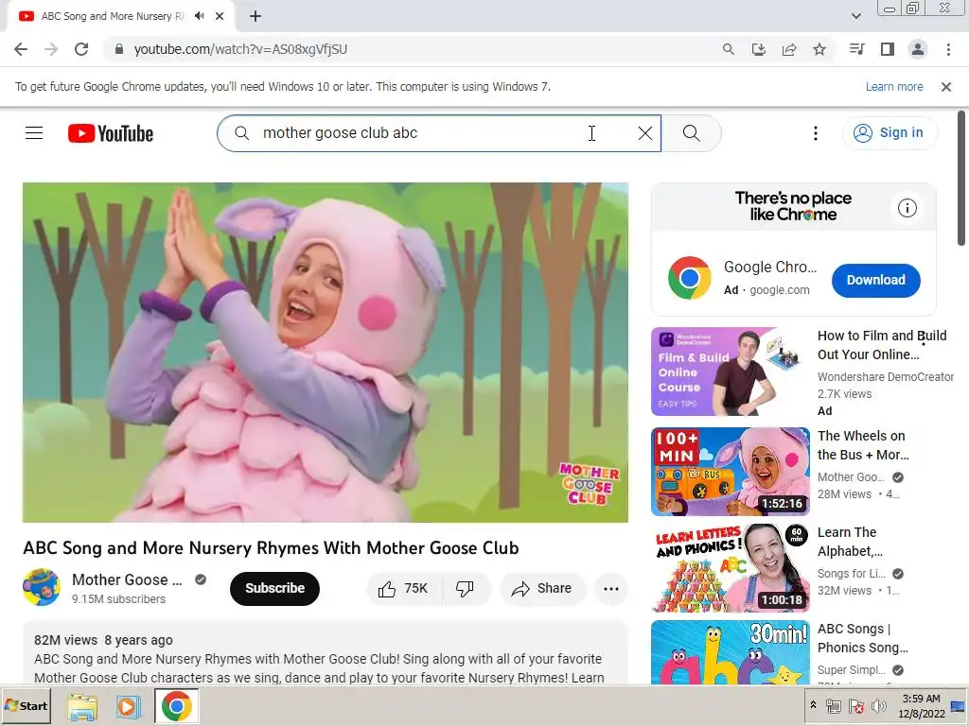Viewport: 969px width, 726px height.
Task: Launch Windows Media Player from taskbar
Action: [129, 706]
